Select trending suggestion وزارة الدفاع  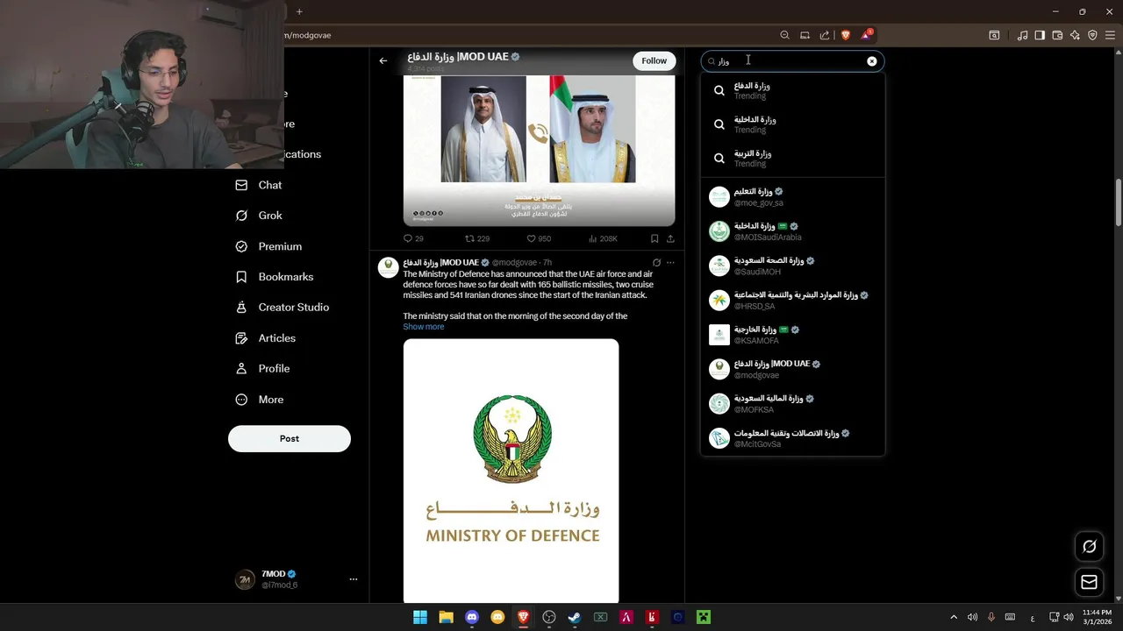792,90
